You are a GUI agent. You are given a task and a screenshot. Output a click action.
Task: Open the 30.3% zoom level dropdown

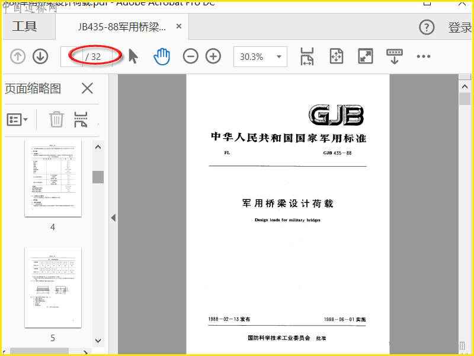tap(260, 56)
